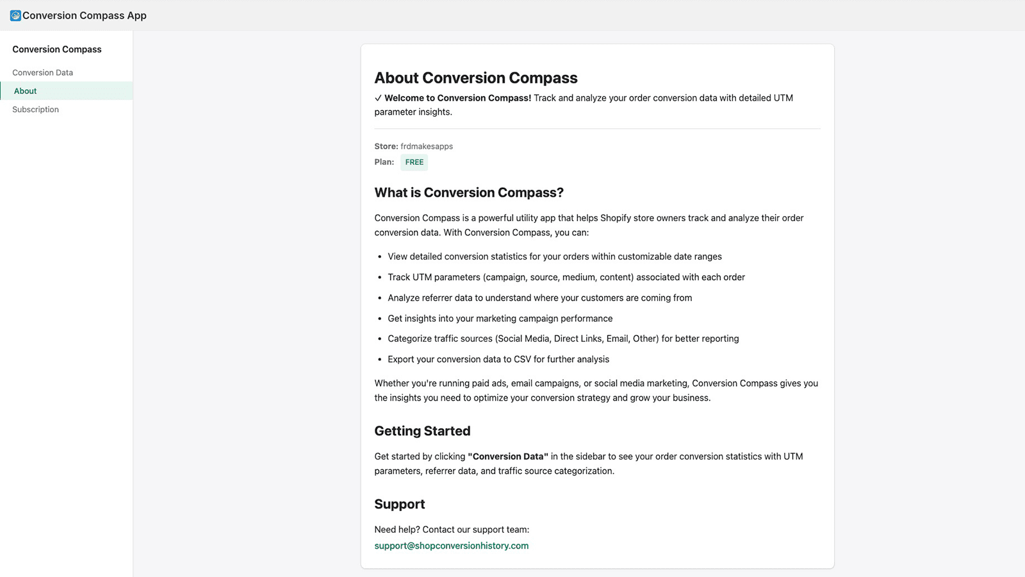This screenshot has height=577, width=1025.
Task: Click the FREE plan badge
Action: click(414, 162)
